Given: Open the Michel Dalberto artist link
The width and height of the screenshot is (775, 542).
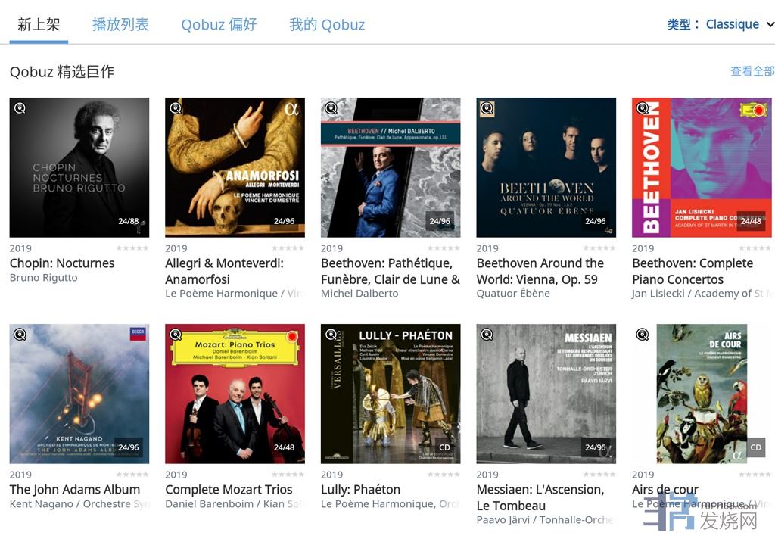Looking at the screenshot, I should point(359,294).
